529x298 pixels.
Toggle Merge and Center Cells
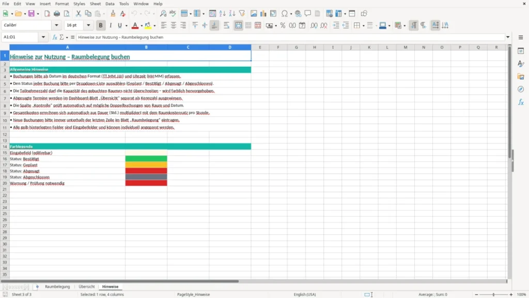pyautogui.click(x=238, y=25)
